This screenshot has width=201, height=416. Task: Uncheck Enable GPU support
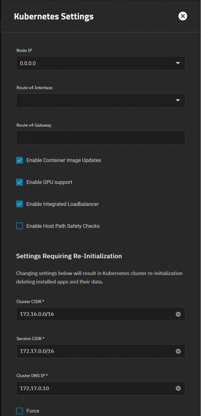click(19, 182)
